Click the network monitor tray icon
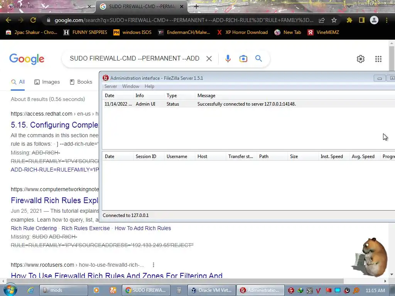The image size is (395, 296). tap(338, 291)
